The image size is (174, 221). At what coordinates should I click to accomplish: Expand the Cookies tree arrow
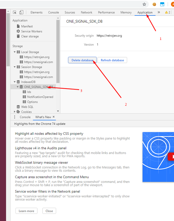click(x=15, y=112)
